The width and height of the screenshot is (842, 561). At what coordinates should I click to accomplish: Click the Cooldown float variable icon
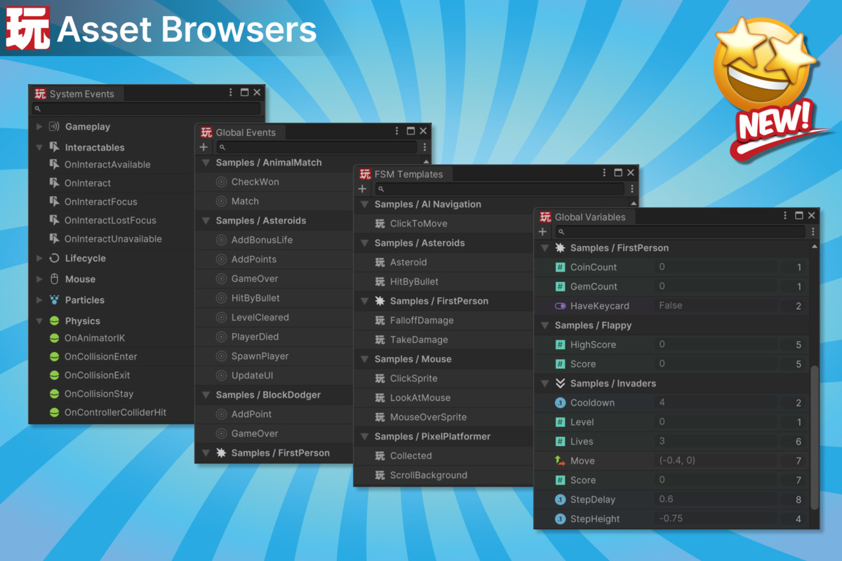(560, 403)
